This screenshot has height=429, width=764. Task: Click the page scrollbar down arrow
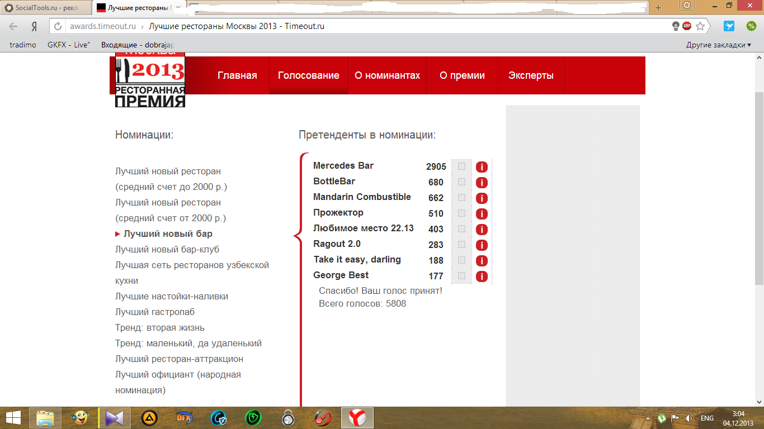(x=760, y=402)
